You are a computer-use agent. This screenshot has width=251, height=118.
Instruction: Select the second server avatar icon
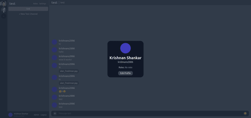click(4, 10)
